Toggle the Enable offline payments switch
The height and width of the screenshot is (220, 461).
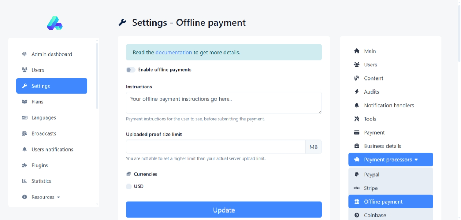coord(130,70)
